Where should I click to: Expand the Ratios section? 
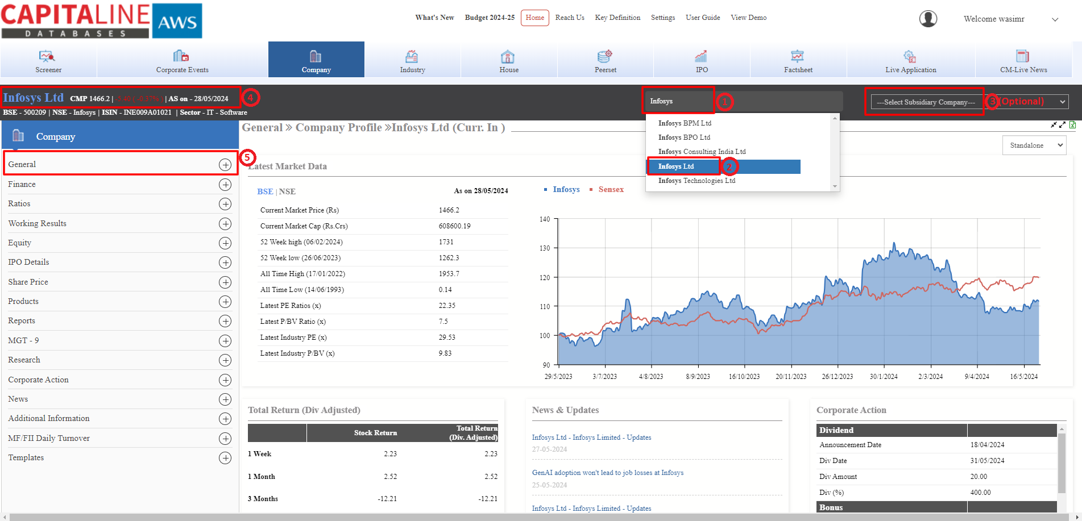(x=225, y=204)
